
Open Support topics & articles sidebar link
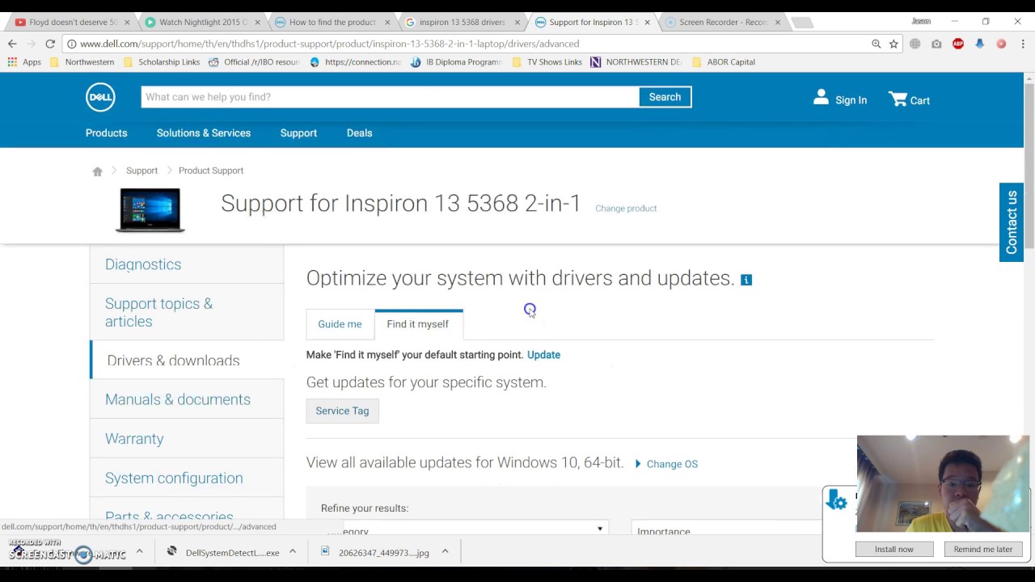pyautogui.click(x=158, y=312)
